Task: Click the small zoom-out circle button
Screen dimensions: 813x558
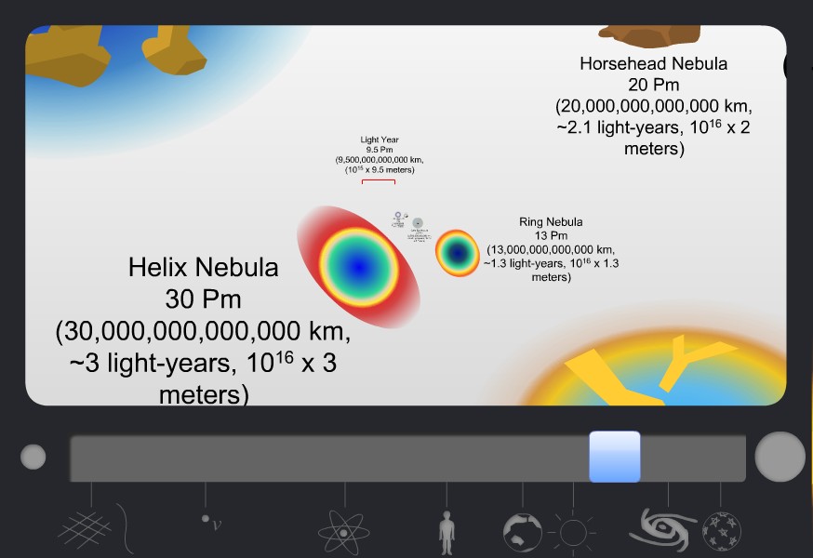Action: 33,457
